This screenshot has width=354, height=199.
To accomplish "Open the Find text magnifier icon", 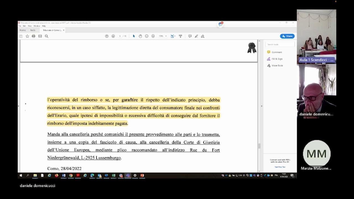I will (46, 36).
